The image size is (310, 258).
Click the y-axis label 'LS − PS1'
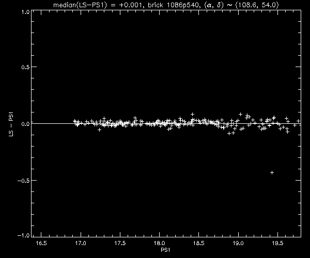(x=11, y=124)
